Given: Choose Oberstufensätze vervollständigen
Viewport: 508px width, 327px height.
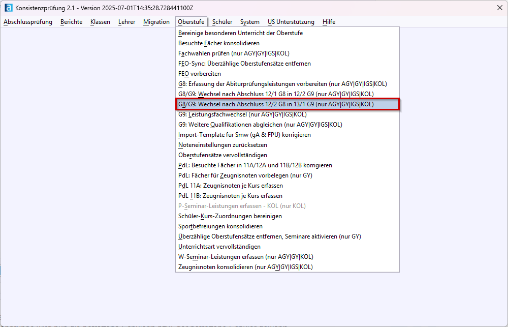Looking at the screenshot, I should click(x=288, y=155).
